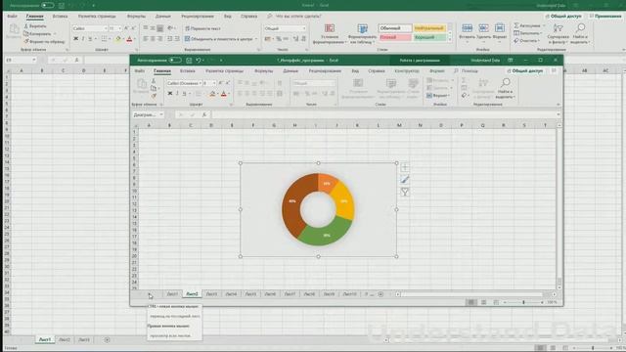Toggle Перенести текст in background window

click(202, 28)
